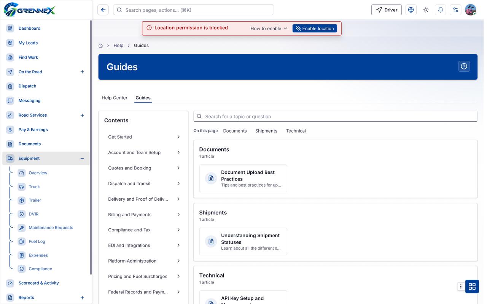Viewport: 487px width, 304px height.
Task: Open Understanding Shipment Statuses article
Action: pos(243,241)
